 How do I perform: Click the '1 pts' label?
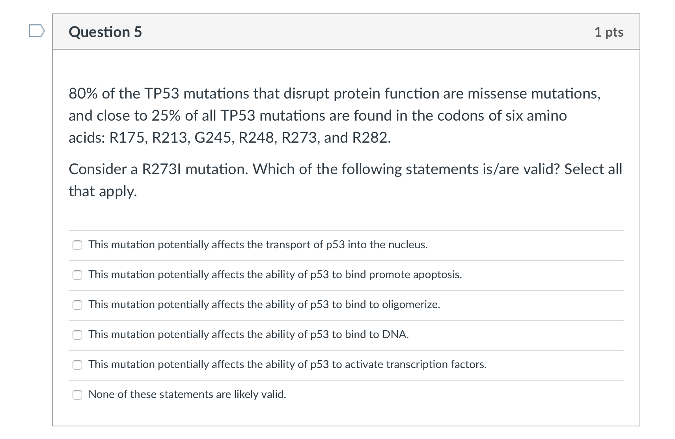pyautogui.click(x=610, y=32)
